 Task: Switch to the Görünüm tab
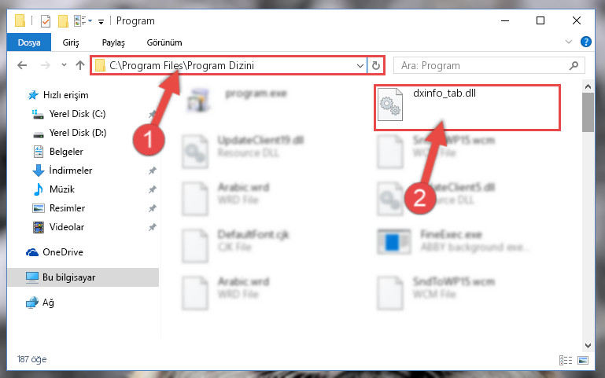coord(164,42)
